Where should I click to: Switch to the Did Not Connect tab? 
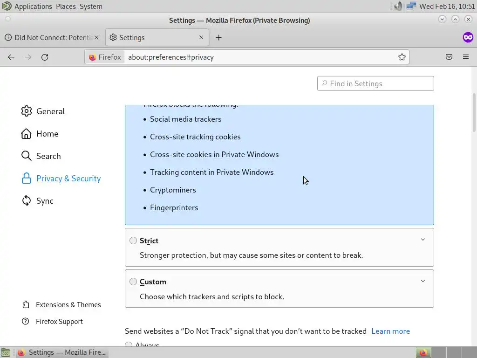coord(51,37)
